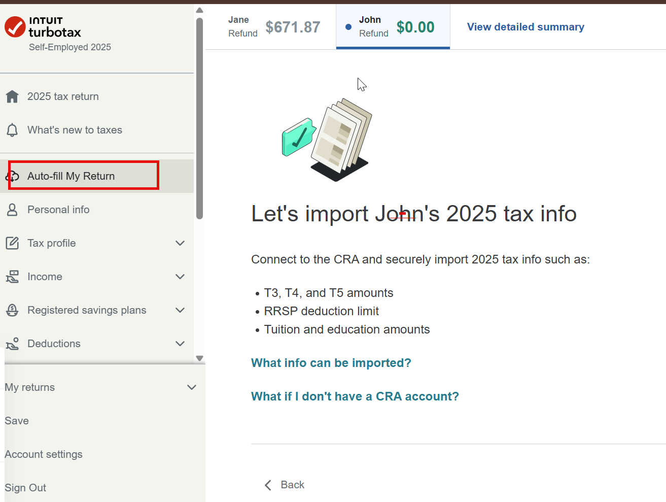Click the Income hand-and-money icon

coord(12,277)
